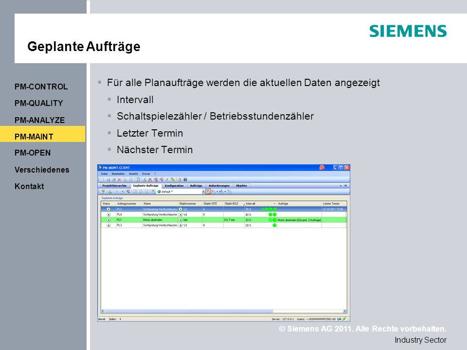The height and width of the screenshot is (350, 467).
Task: Open the tab strip dropdown arrow
Action: 341,186
